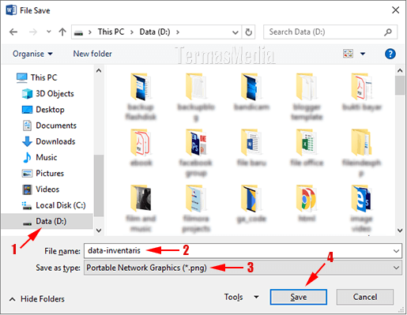The width and height of the screenshot is (407, 315).
Task: Open the address bar history dropdown
Action: (x=236, y=32)
